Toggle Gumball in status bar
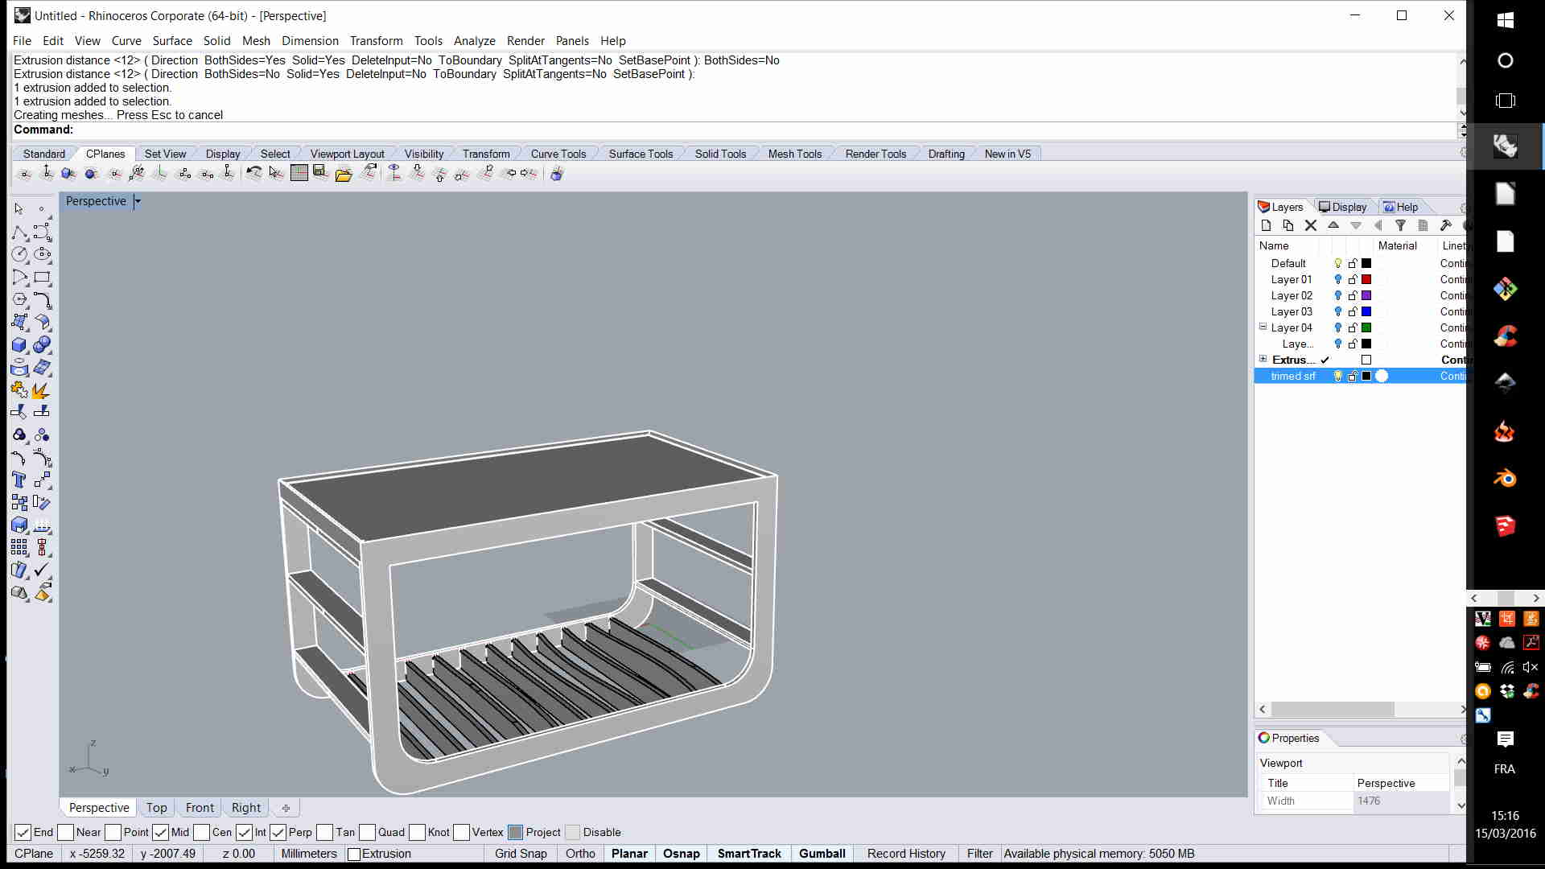This screenshot has width=1545, height=869. click(822, 854)
